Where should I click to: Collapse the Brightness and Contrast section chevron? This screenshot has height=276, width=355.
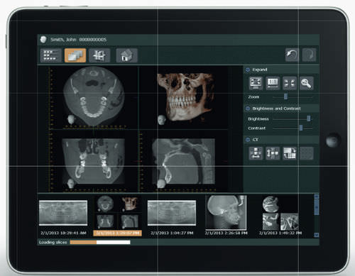click(x=248, y=109)
